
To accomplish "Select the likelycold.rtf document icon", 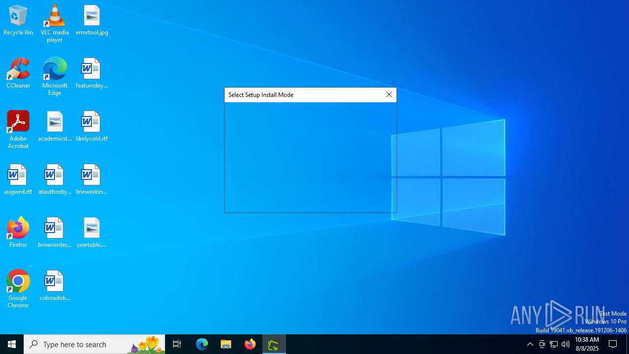I will 92,126.
